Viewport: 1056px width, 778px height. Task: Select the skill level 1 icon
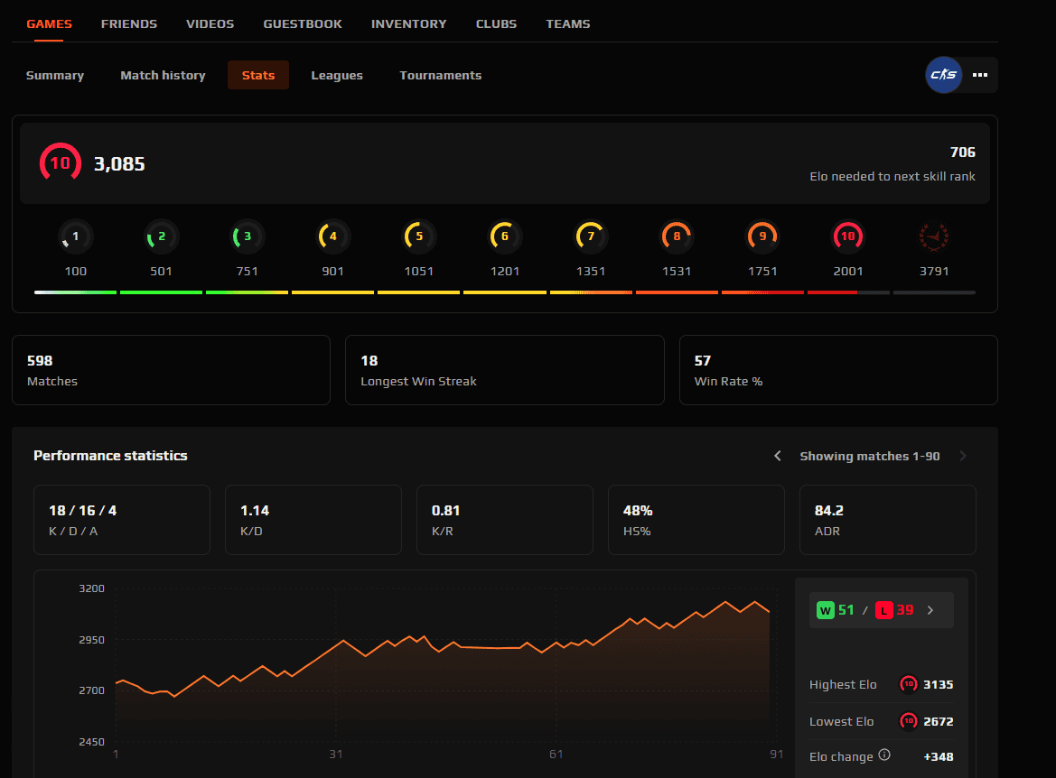[x=76, y=236]
